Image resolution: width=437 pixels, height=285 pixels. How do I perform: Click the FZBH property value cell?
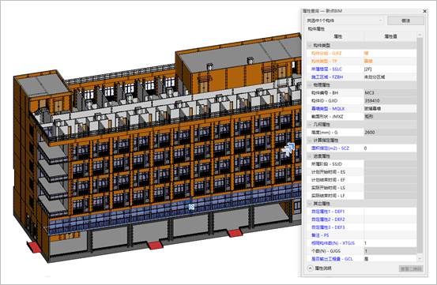(390, 77)
